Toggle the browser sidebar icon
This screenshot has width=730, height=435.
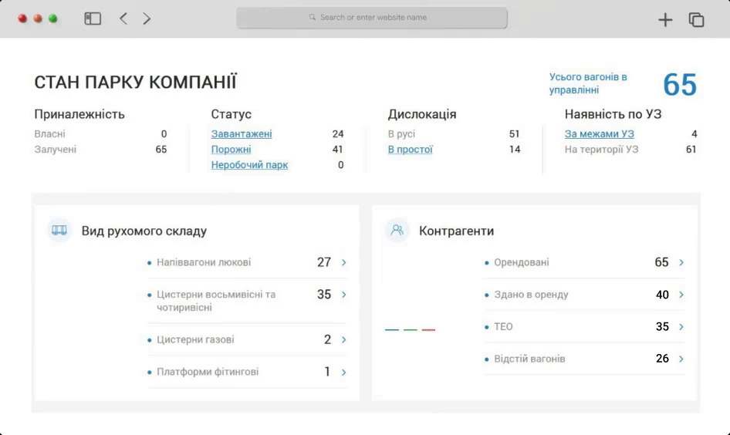click(93, 19)
